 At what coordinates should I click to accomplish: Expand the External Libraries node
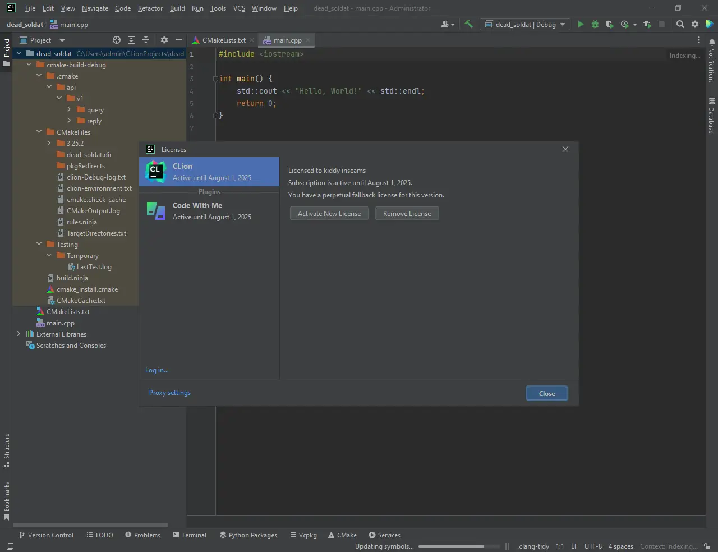(19, 334)
